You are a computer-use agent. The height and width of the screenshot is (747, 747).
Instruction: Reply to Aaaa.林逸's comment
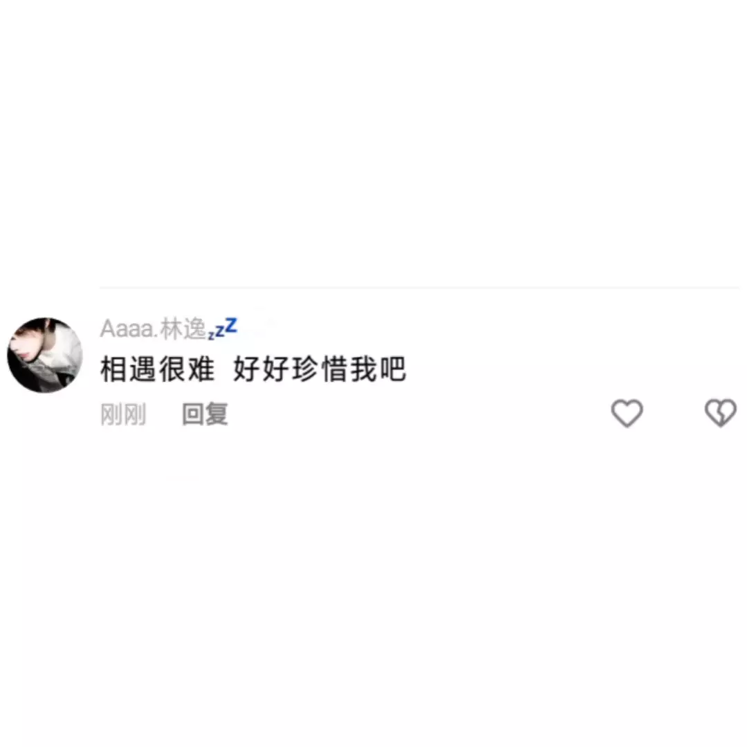[205, 414]
